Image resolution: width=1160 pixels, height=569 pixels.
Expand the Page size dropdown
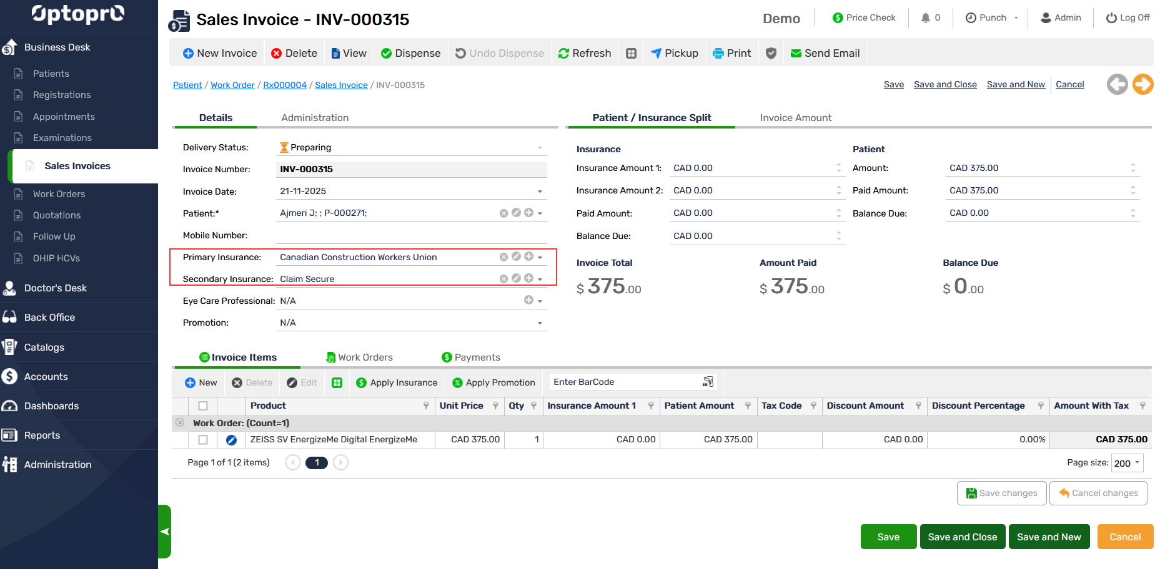point(1137,463)
